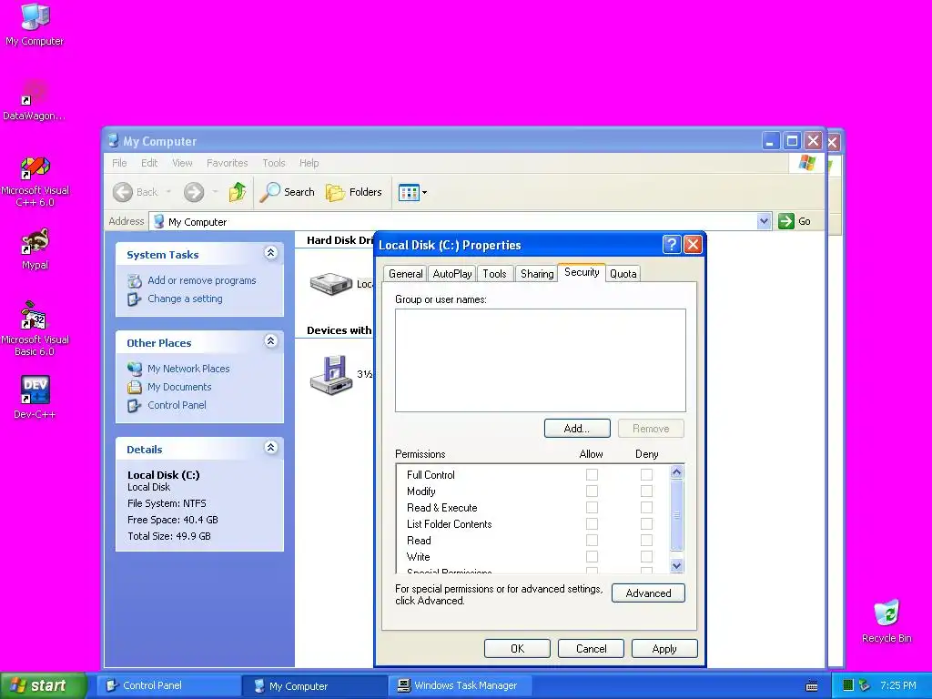Check Deny for Write permission
The height and width of the screenshot is (699, 932).
pos(646,556)
